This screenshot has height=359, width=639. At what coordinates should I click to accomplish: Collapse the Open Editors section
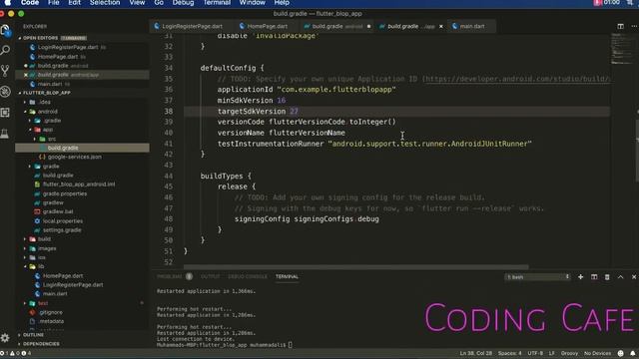(x=20, y=38)
